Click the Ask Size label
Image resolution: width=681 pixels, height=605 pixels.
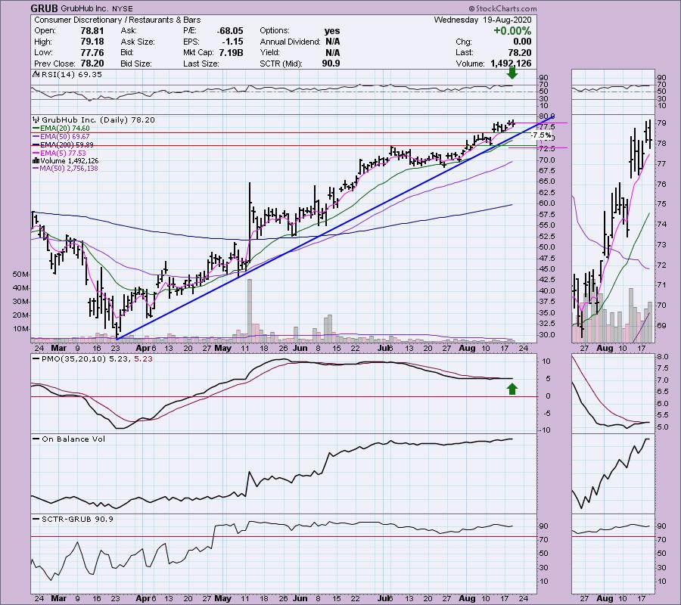[138, 42]
